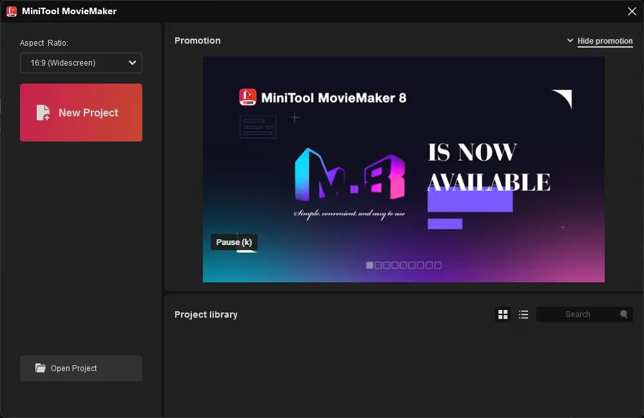Click the promotion video banner
644x418 pixels.
point(404,169)
